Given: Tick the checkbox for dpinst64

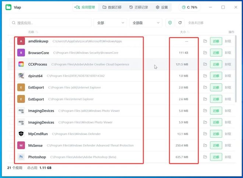Looking at the screenshot, I should (x=11, y=76).
